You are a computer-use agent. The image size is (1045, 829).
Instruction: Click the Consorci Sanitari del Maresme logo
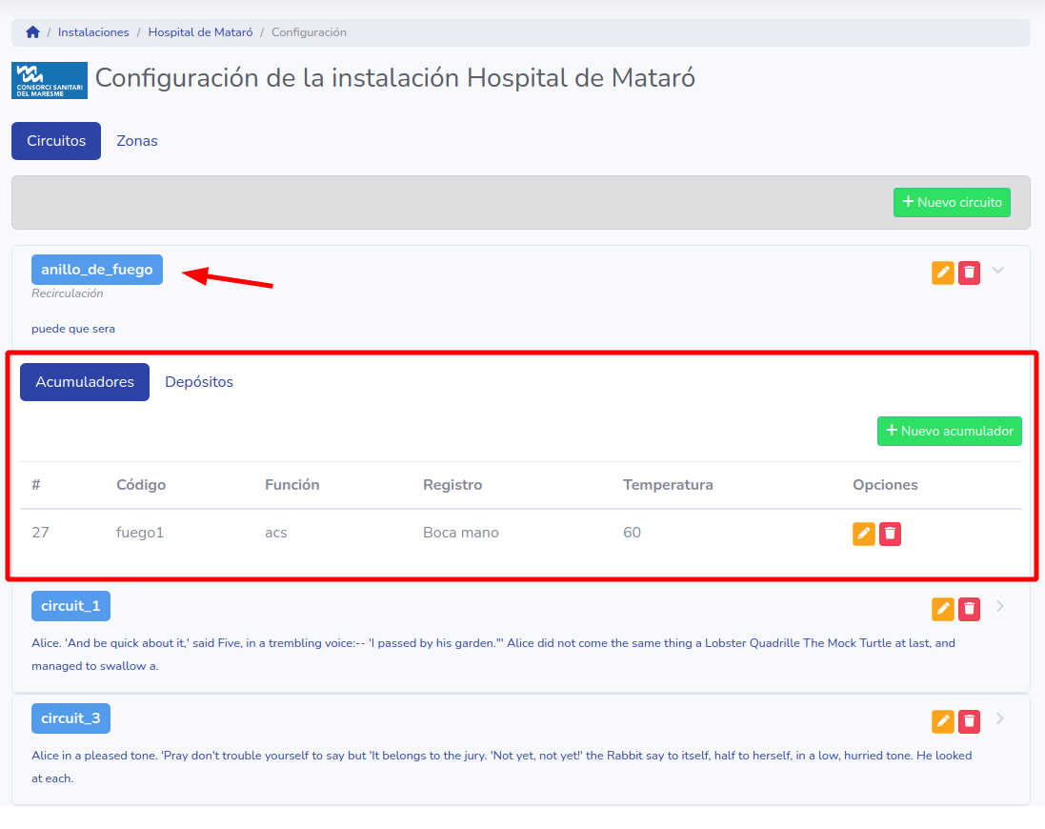coord(50,80)
